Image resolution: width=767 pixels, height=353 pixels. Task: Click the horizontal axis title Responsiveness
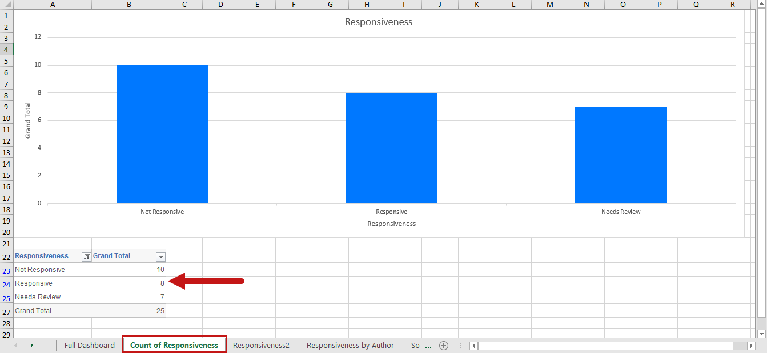click(x=391, y=224)
